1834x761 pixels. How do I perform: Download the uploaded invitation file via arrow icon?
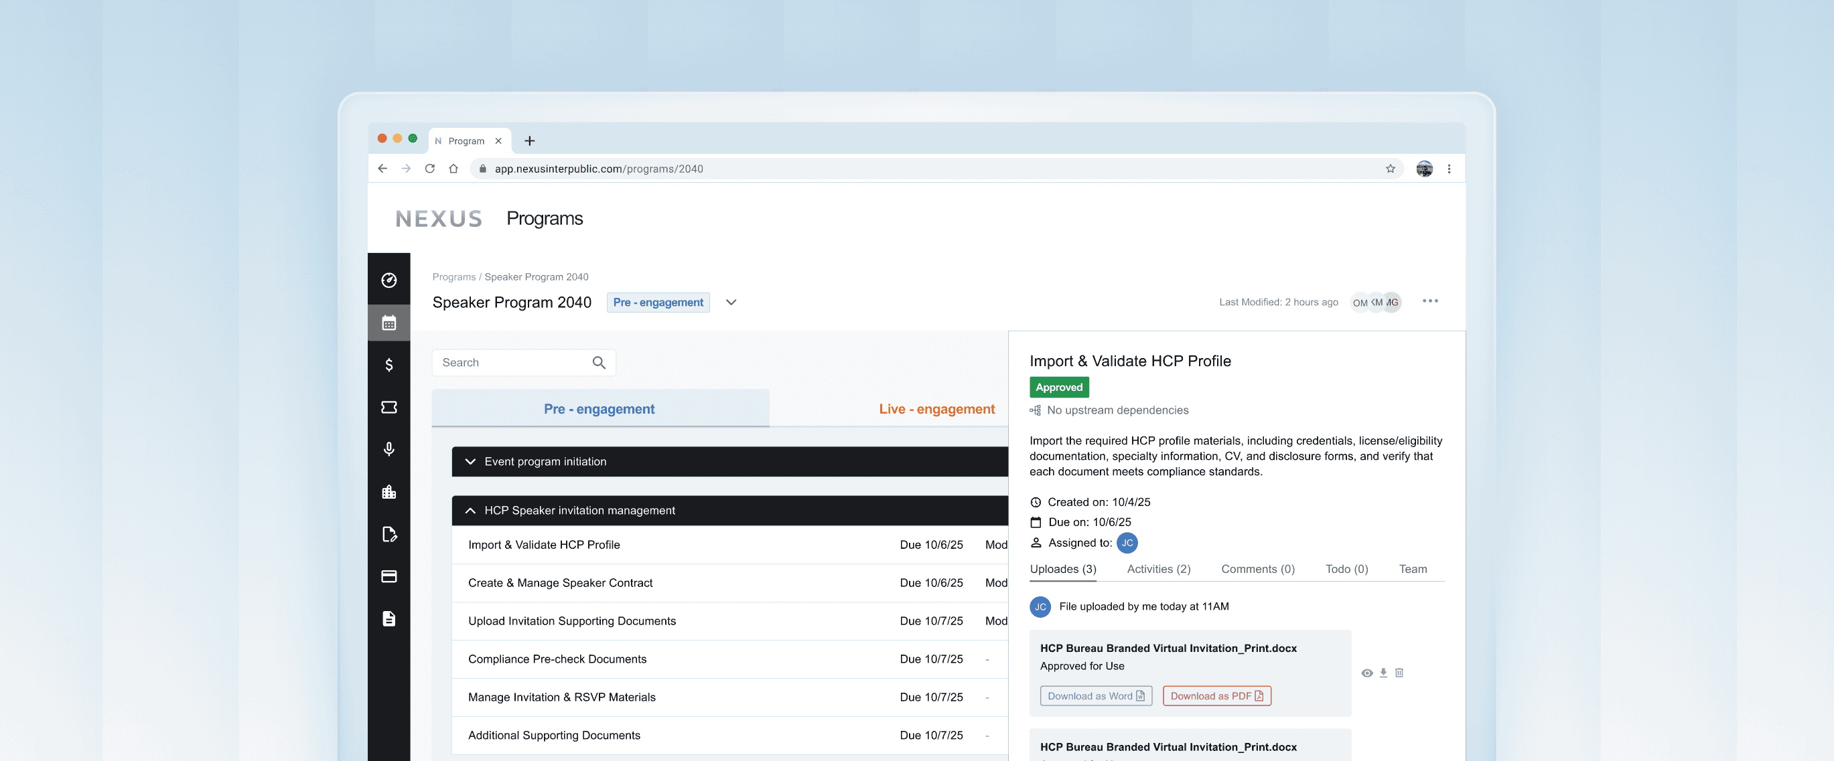click(x=1383, y=673)
